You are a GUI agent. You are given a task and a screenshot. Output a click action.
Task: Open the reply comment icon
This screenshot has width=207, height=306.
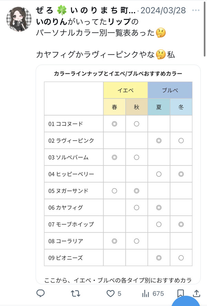[x=41, y=293]
